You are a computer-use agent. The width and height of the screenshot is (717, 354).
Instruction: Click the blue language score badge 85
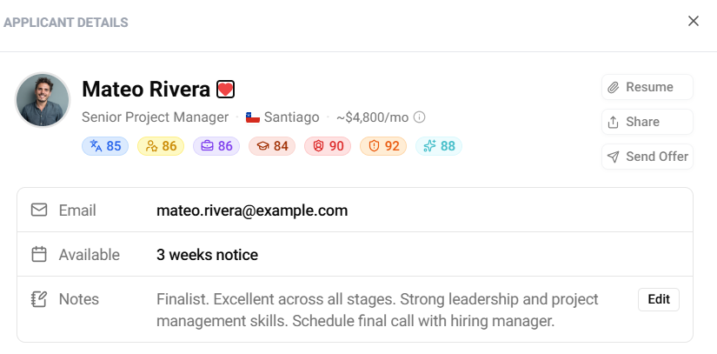105,146
